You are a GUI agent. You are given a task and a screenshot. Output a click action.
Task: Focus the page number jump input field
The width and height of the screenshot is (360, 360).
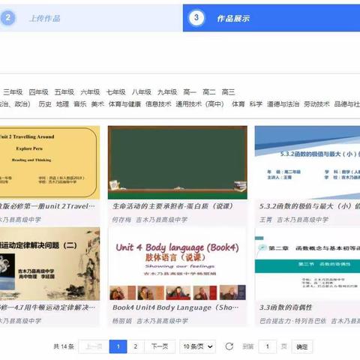click(x=267, y=346)
